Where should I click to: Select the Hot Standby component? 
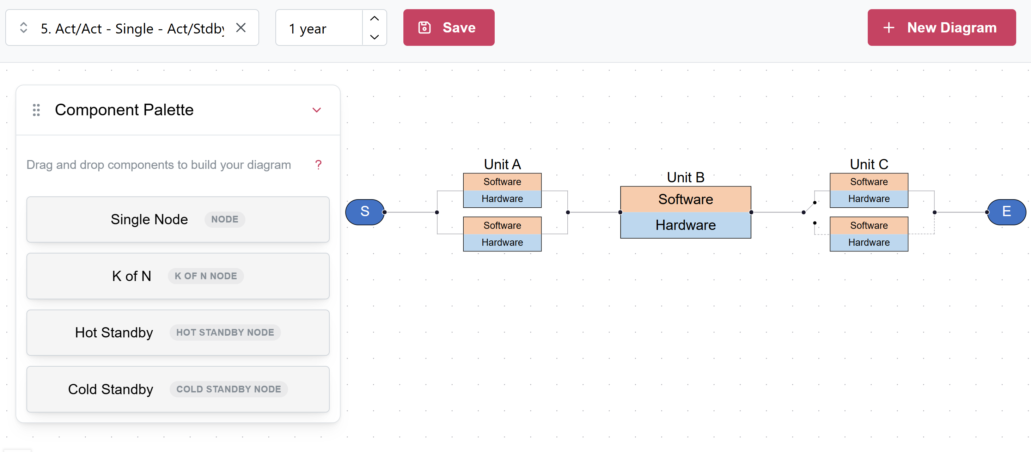(178, 332)
